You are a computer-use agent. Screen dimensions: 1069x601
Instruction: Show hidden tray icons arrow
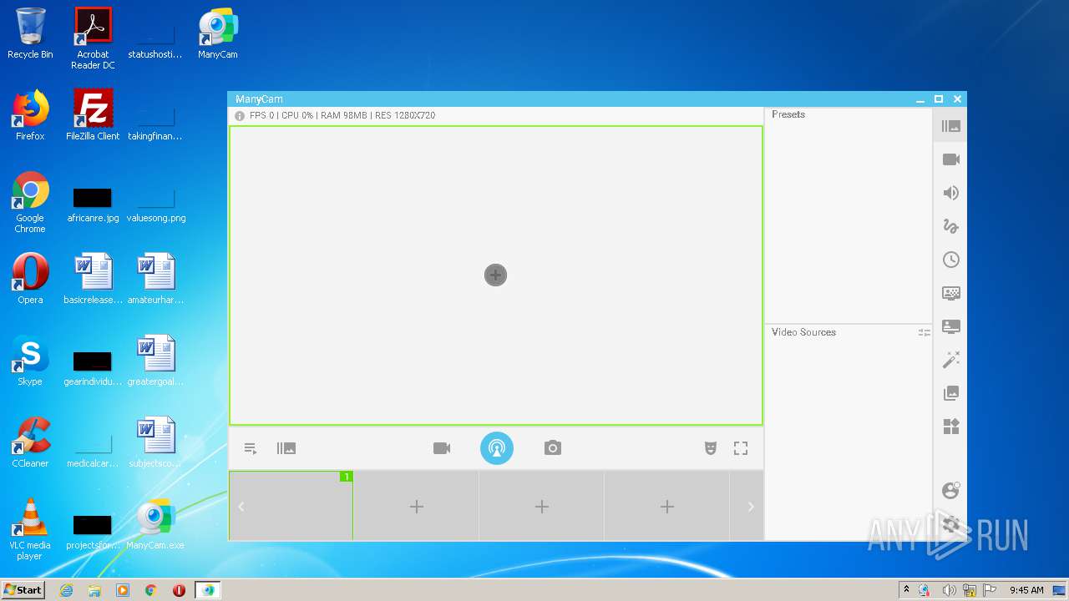[906, 589]
